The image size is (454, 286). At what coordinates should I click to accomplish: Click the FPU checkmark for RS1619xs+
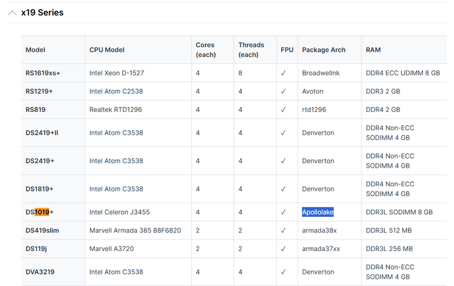(283, 73)
